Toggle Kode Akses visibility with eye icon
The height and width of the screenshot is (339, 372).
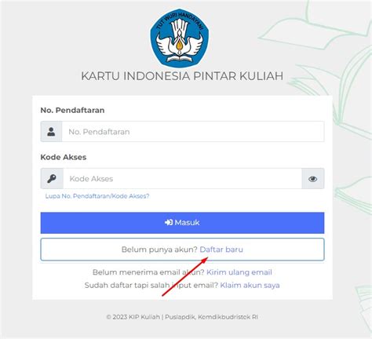pyautogui.click(x=313, y=179)
